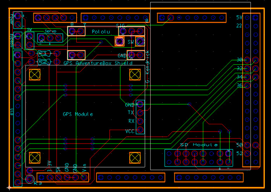Click the 7 label above Pololu block
This screenshot has width=271, height=192.
pyautogui.click(x=85, y=24)
